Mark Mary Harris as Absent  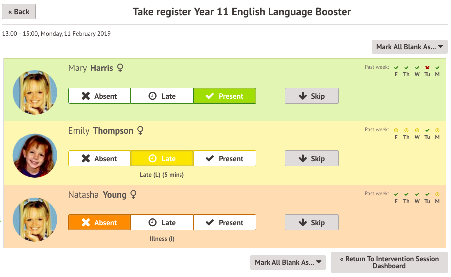pyautogui.click(x=99, y=96)
